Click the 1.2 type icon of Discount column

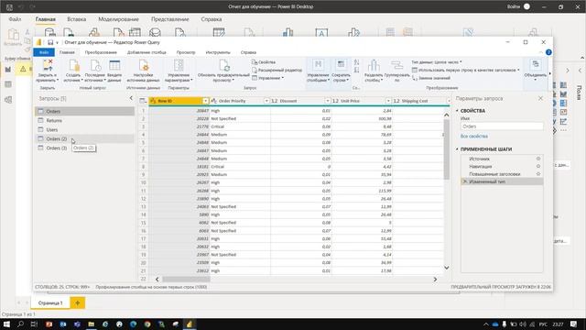(275, 101)
